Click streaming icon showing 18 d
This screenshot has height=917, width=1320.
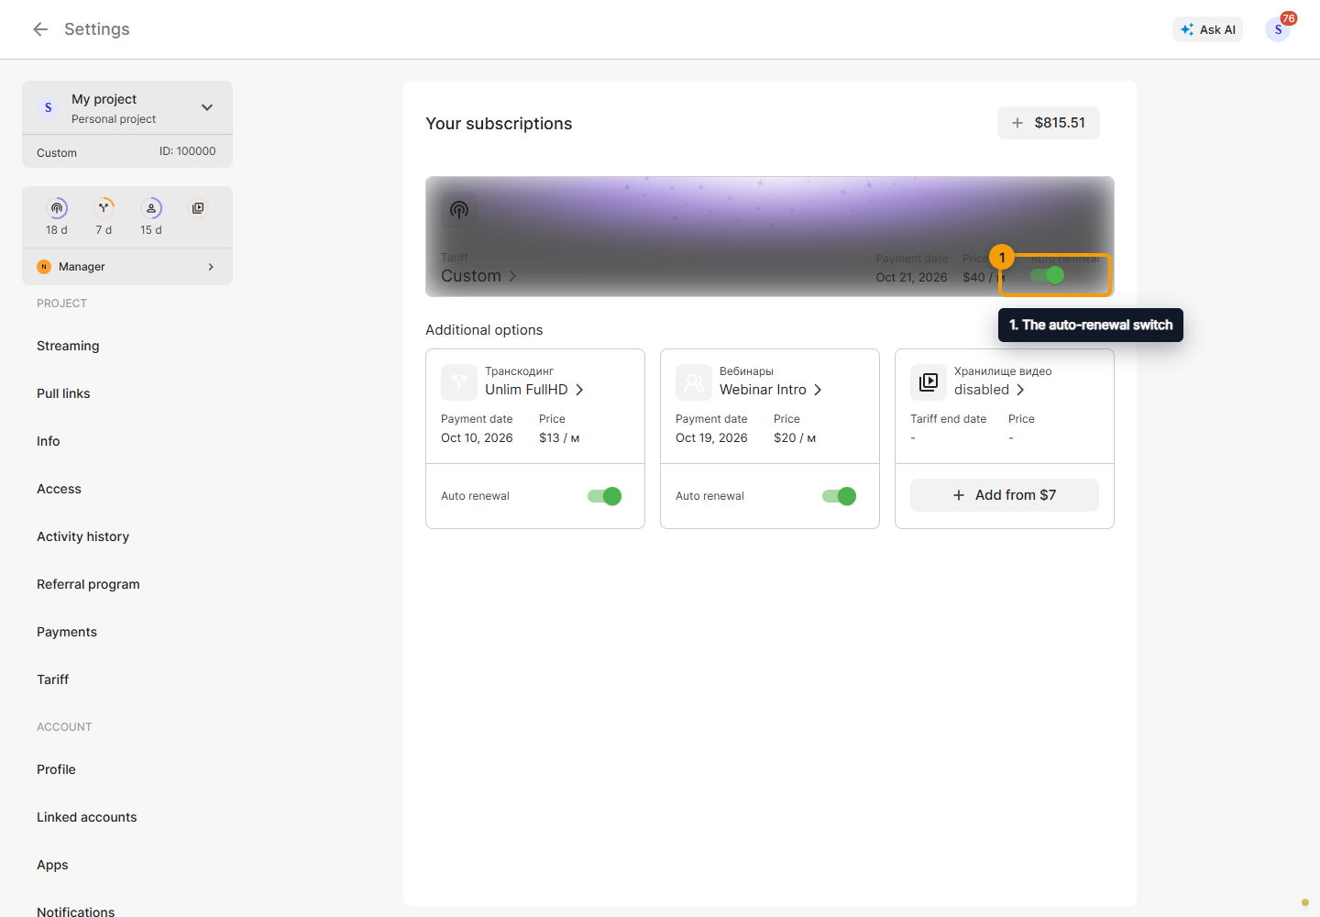click(x=57, y=208)
